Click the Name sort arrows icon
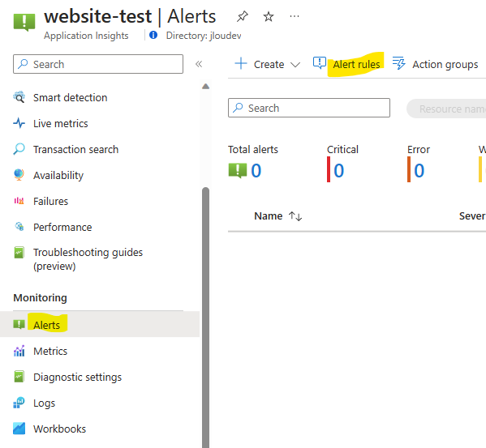486x448 pixels. pyautogui.click(x=295, y=216)
